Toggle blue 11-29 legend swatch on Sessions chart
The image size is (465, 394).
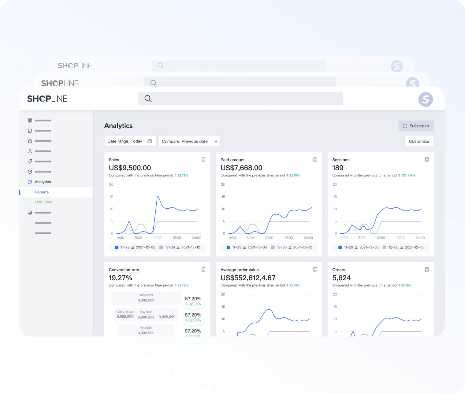tap(340, 247)
